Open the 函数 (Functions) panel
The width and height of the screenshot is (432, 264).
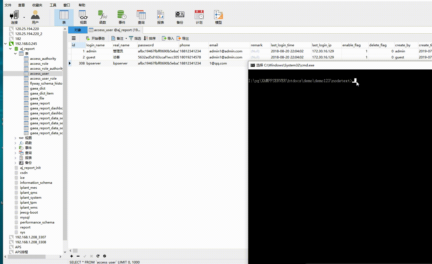[102, 17]
